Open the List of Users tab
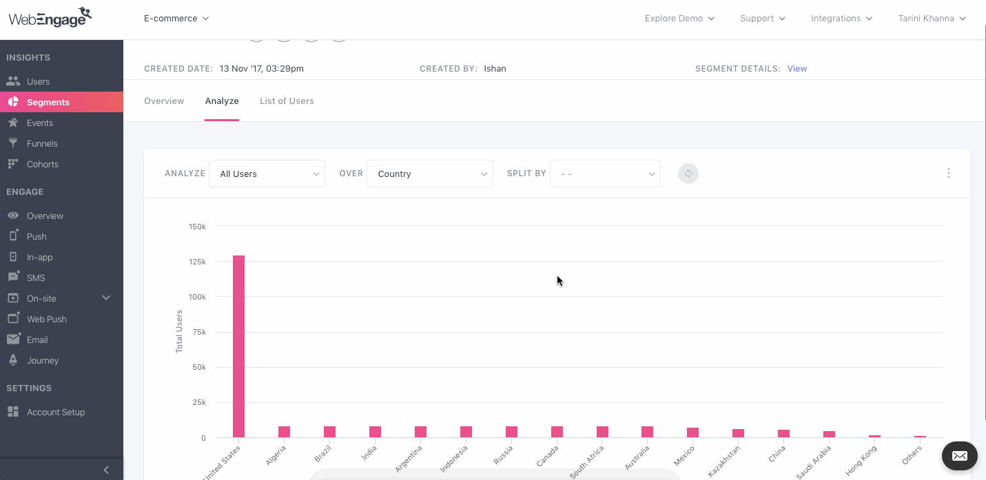The image size is (986, 480). tap(286, 101)
